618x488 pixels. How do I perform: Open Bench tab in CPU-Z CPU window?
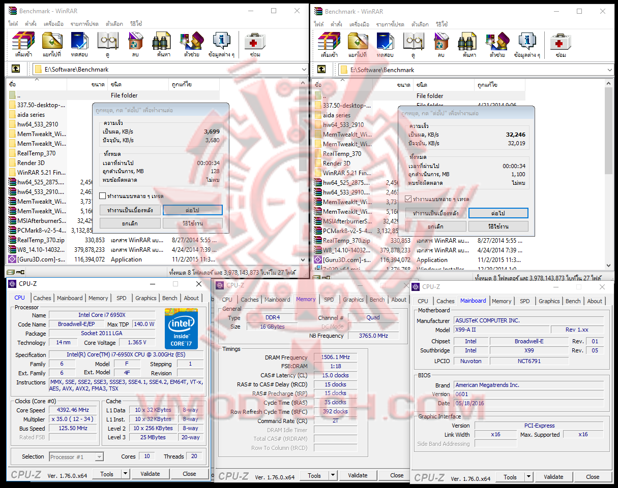pyautogui.click(x=170, y=298)
